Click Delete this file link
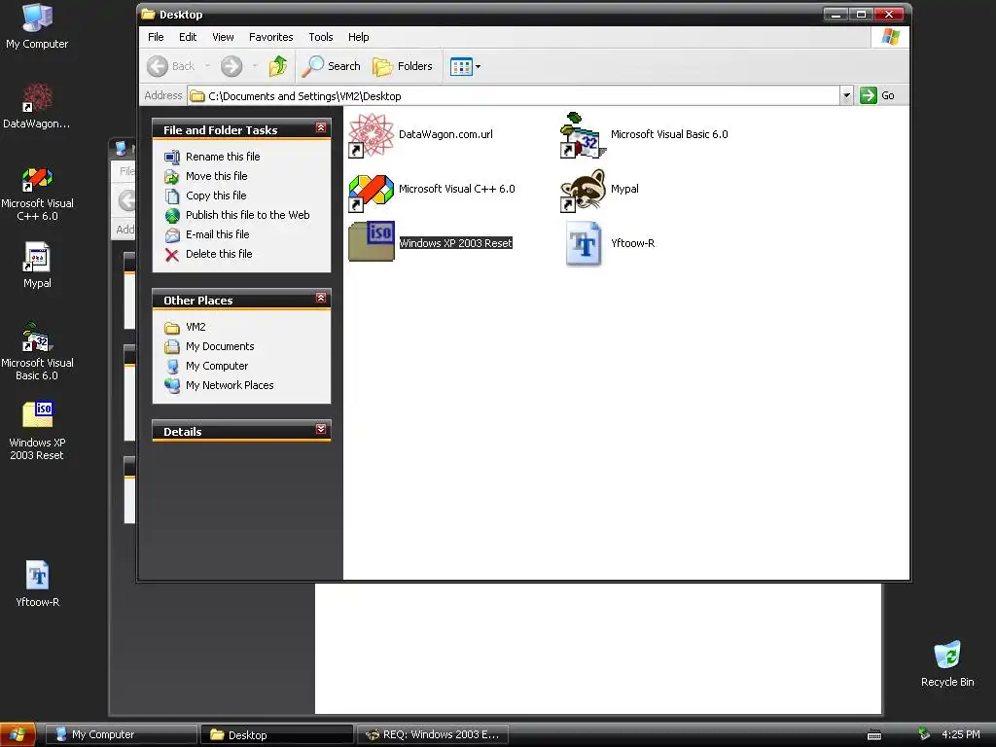The width and height of the screenshot is (996, 747). (x=219, y=254)
